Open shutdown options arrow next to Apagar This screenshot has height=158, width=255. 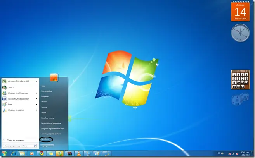pyautogui.click(x=52, y=146)
